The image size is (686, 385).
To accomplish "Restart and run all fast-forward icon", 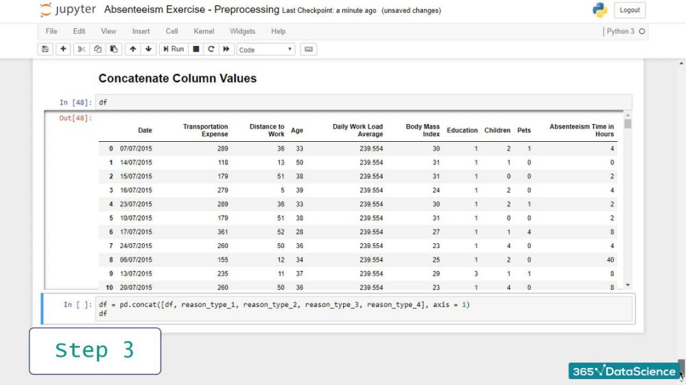I will 226,49.
